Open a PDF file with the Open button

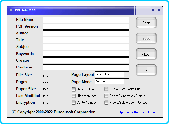[x=146, y=23]
